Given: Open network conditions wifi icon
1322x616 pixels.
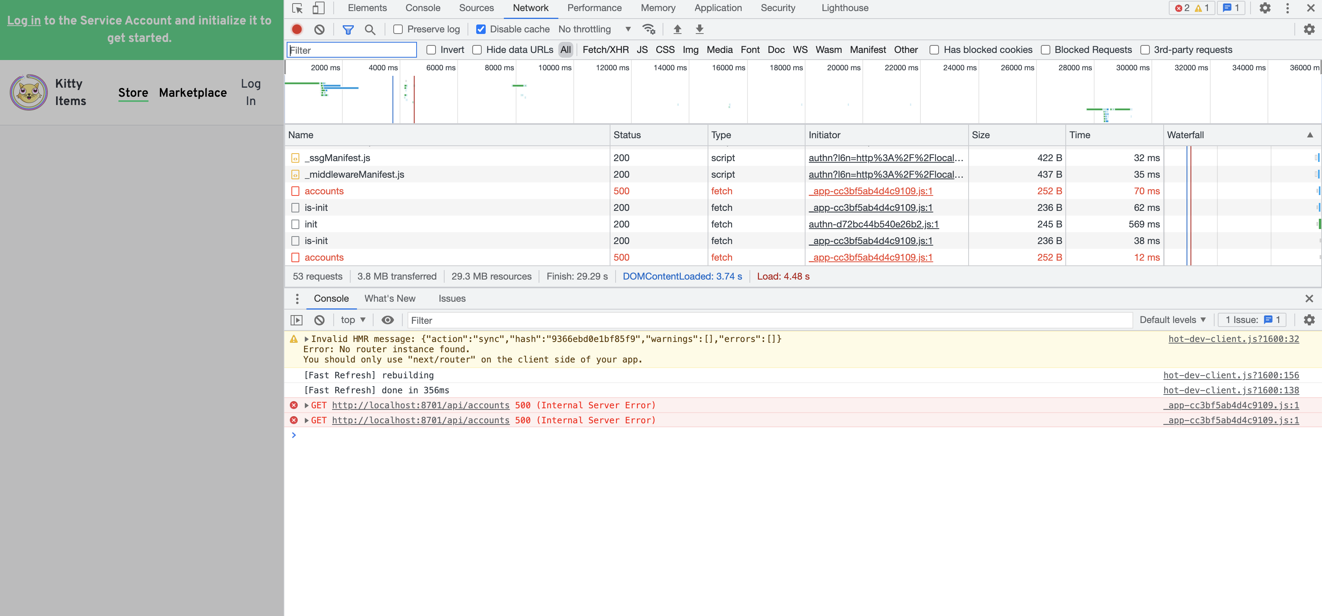Looking at the screenshot, I should [x=649, y=29].
